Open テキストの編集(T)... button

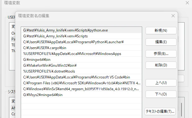click(160, 112)
